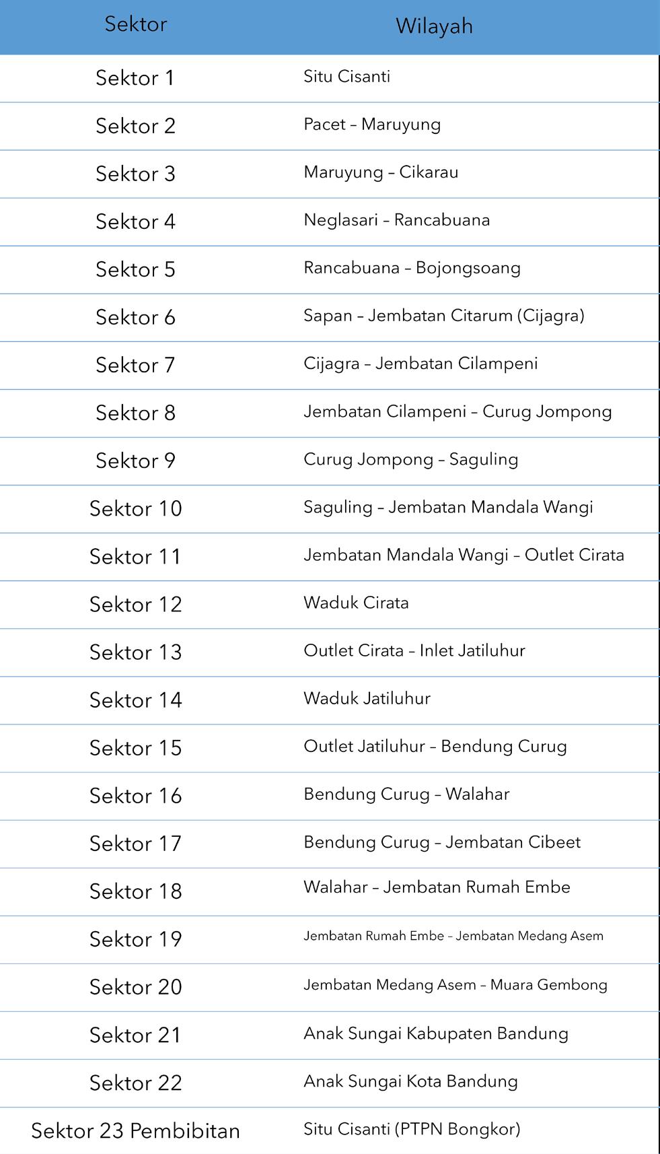Click the Sektor 2 row label
The width and height of the screenshot is (660, 1154).
click(x=135, y=126)
